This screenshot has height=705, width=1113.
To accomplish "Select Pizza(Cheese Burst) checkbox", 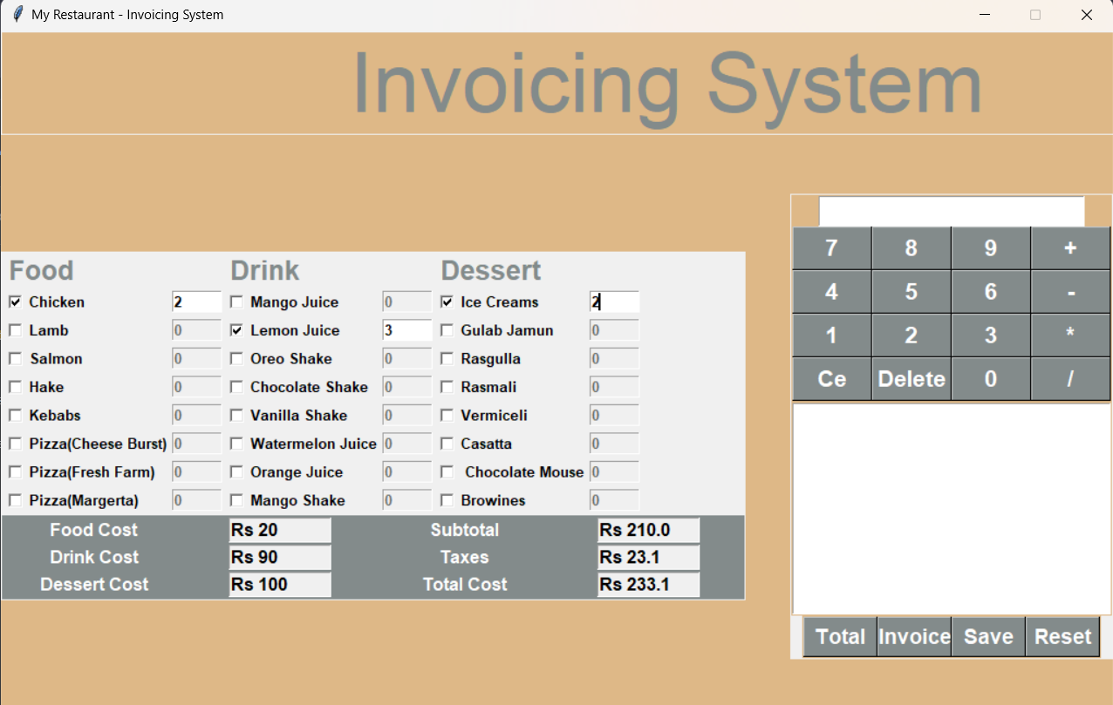I will pos(15,444).
